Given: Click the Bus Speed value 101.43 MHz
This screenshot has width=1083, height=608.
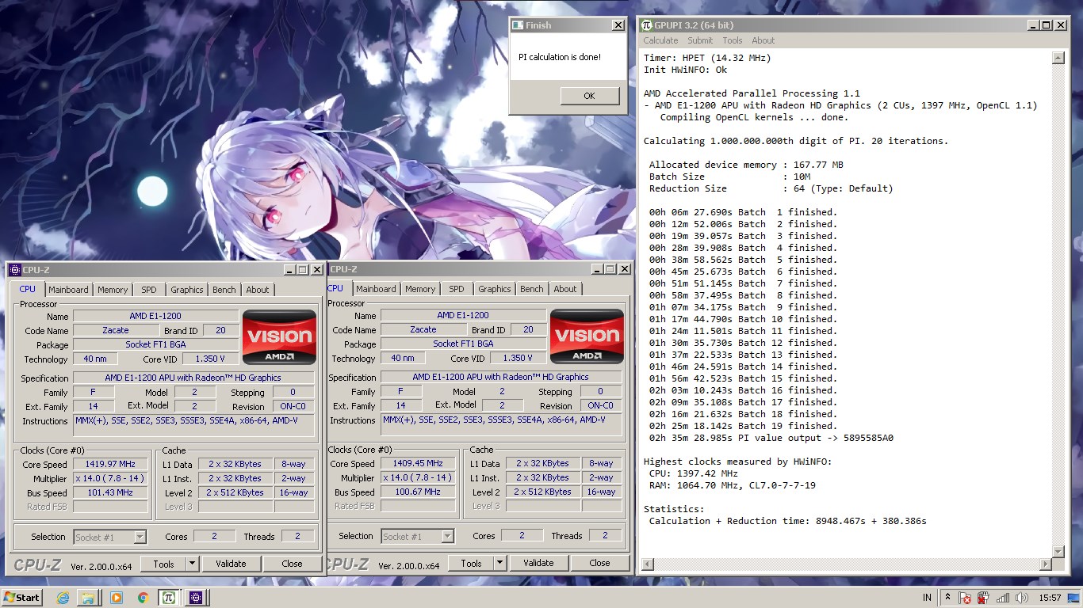Looking at the screenshot, I should pos(111,493).
